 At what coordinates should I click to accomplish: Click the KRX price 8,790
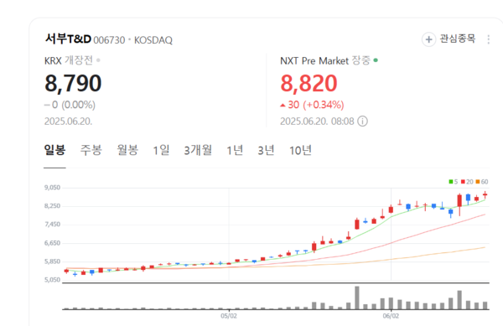click(73, 83)
